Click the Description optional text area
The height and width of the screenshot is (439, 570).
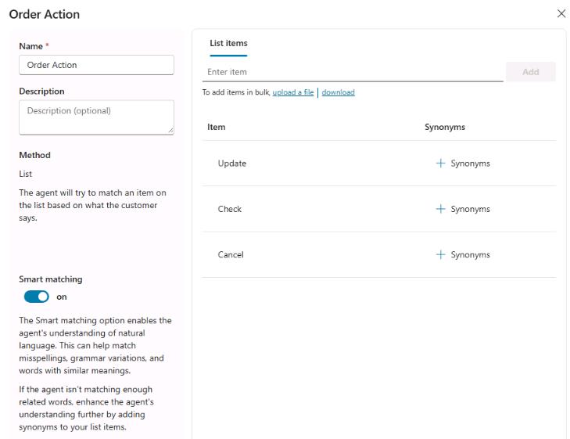[x=96, y=117]
